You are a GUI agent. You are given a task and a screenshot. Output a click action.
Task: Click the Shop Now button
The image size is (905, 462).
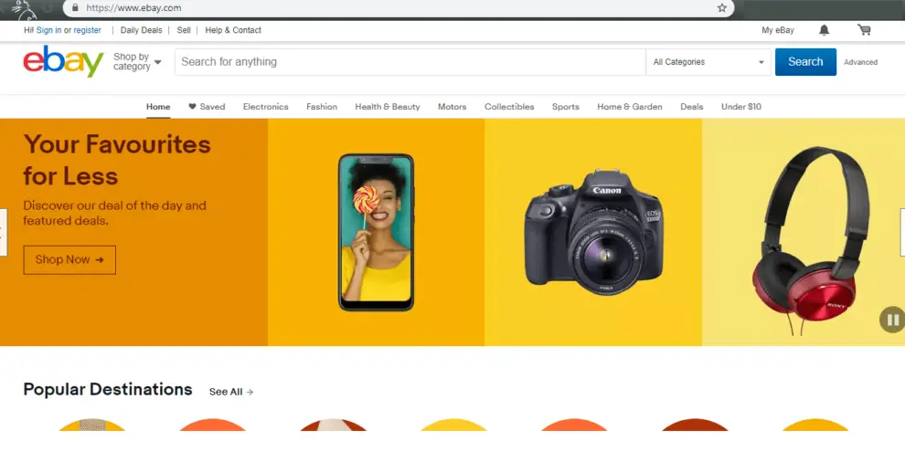[x=69, y=260]
